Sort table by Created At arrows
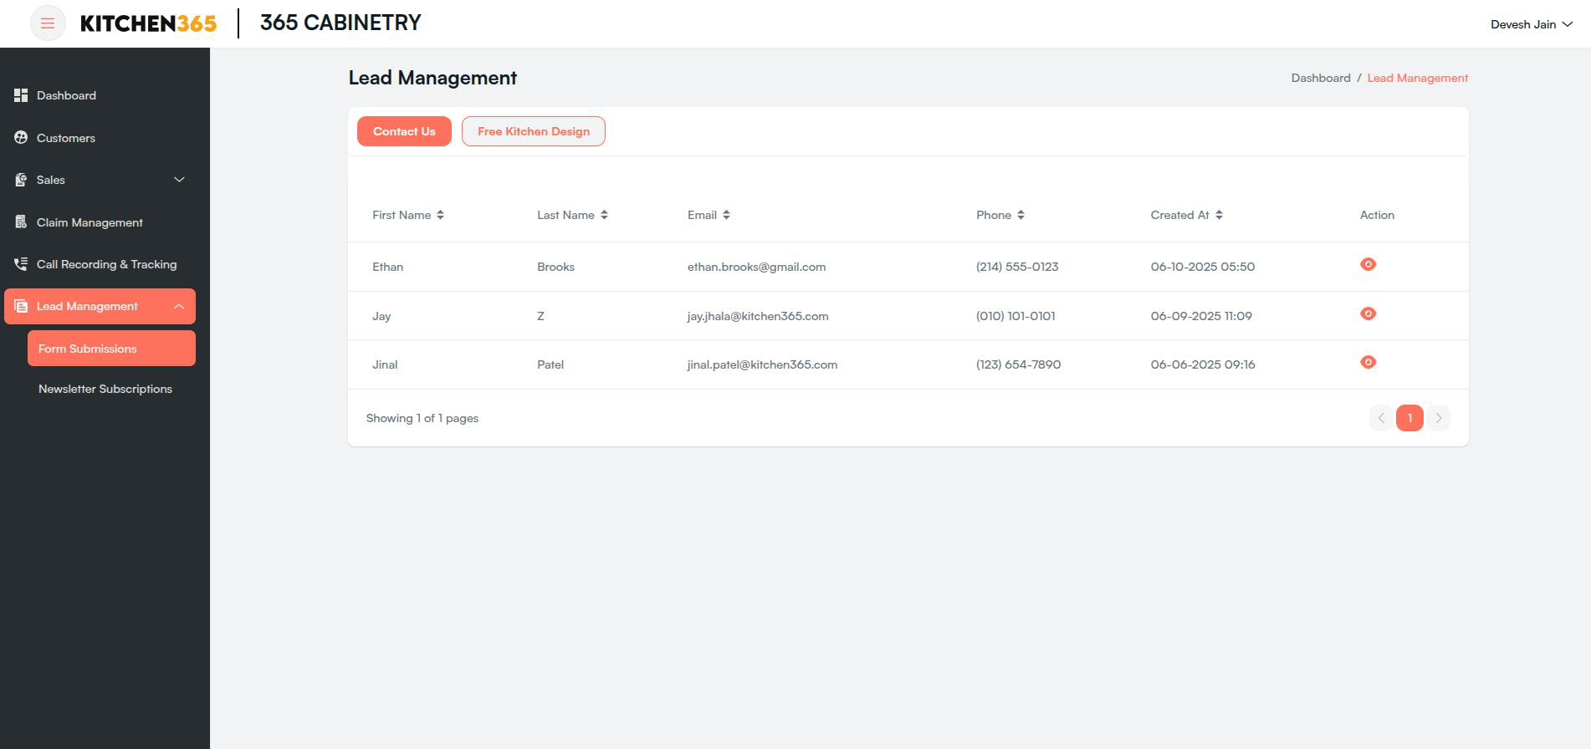 click(1219, 215)
